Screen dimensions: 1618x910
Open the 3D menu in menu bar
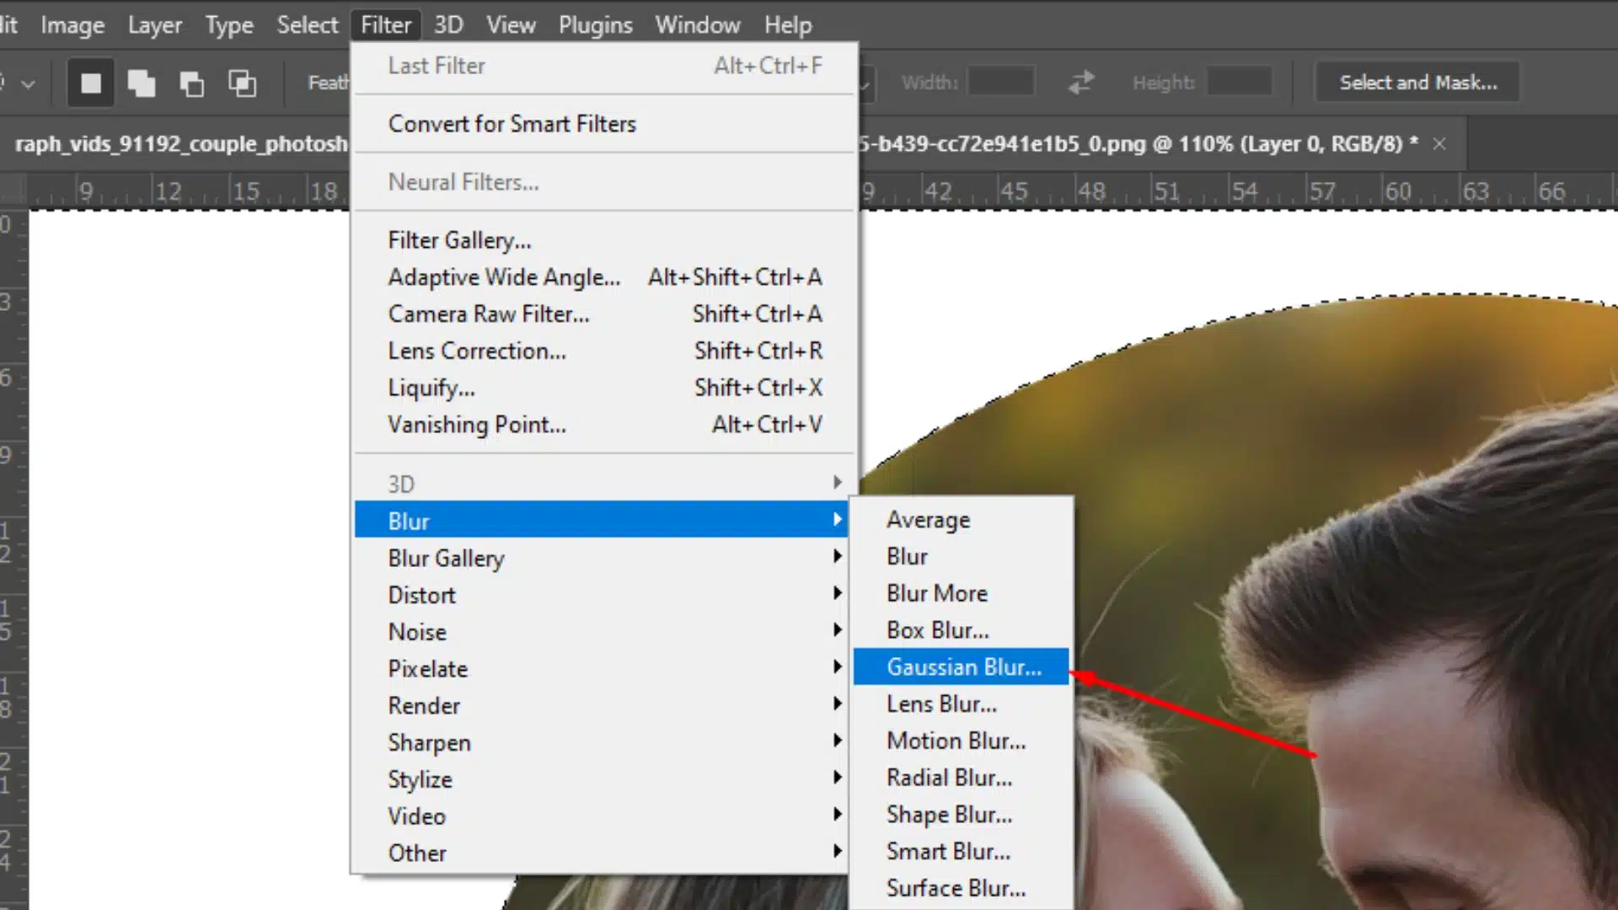pyautogui.click(x=448, y=25)
